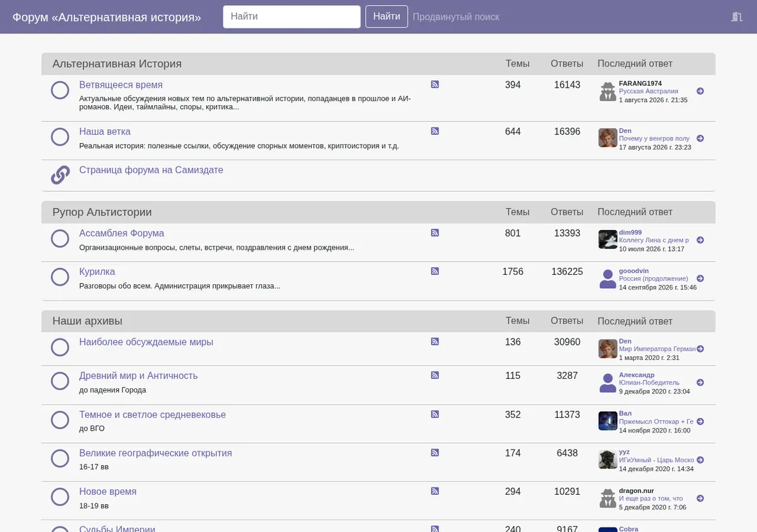Jump to latest post arrow in Новое время

(x=700, y=499)
